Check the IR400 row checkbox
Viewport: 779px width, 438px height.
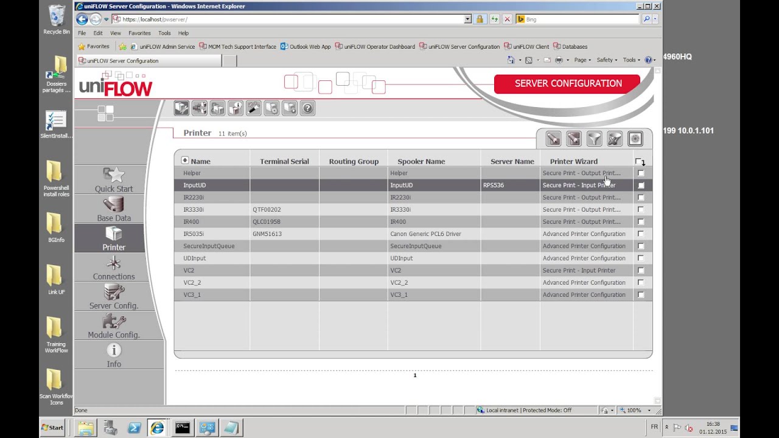point(640,221)
